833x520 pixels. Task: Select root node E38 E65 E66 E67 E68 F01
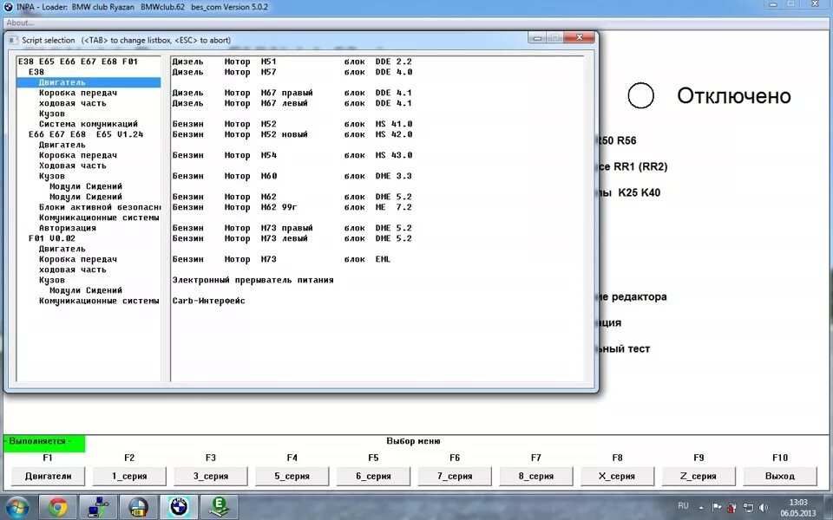click(77, 62)
